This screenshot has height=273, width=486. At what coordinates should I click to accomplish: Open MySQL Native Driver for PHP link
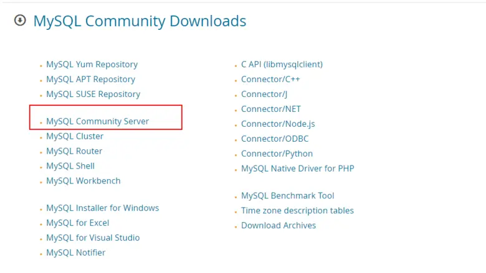pyautogui.click(x=298, y=168)
